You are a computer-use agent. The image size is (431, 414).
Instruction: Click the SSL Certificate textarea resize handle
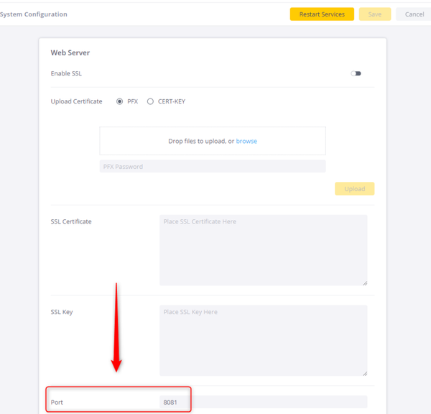click(365, 283)
